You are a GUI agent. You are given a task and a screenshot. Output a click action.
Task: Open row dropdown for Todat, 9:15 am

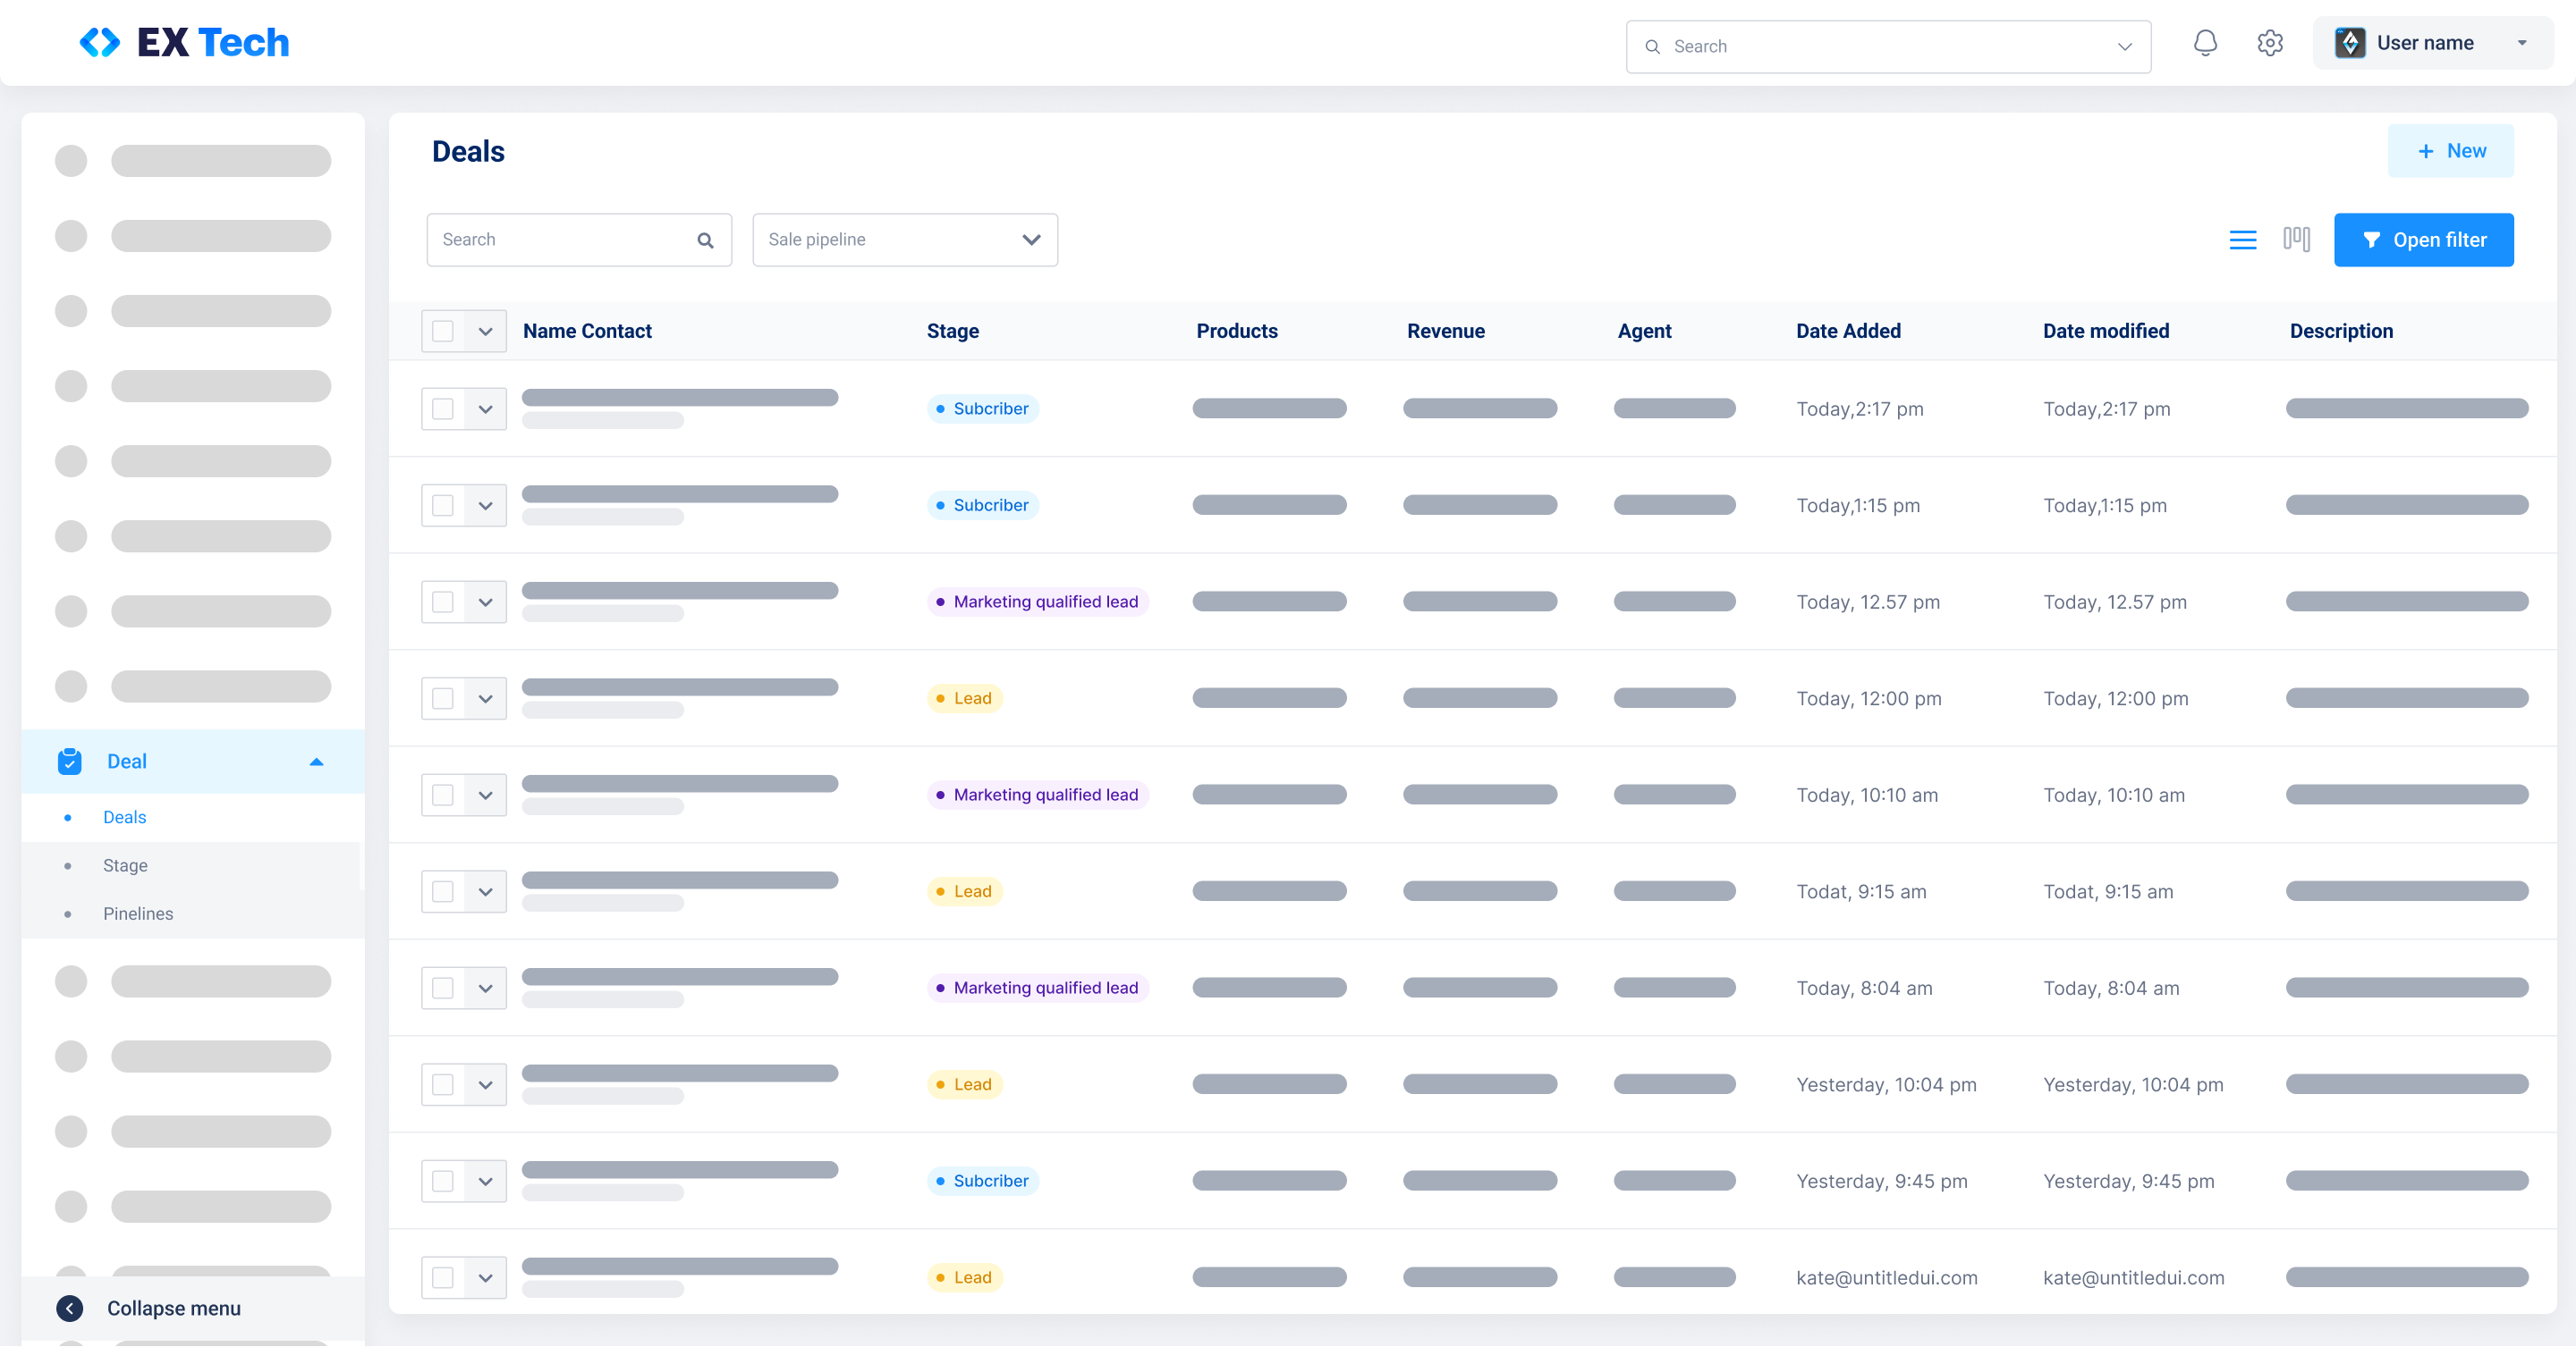(x=485, y=891)
